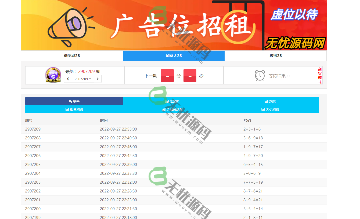Click the alarm clock waiting-result icon
This screenshot has height=219, width=360.
tap(260, 76)
